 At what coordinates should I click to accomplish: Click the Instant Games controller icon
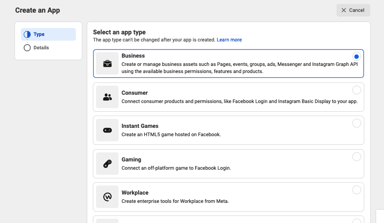[x=107, y=130]
